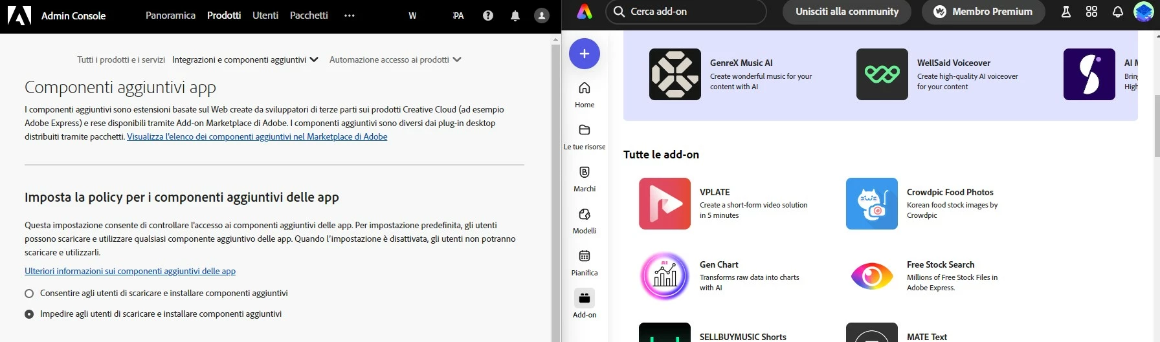The height and width of the screenshot is (342, 1160).
Task: Go to Home in Express sidebar
Action: click(585, 94)
